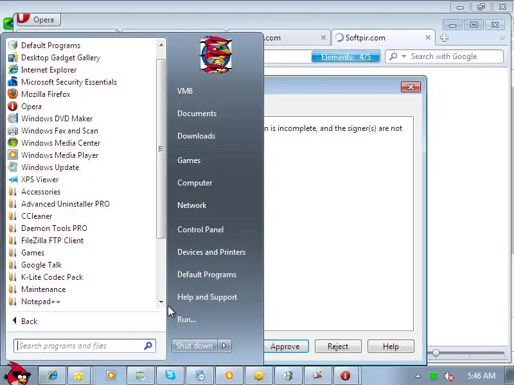
Task: Open Control Panel
Action: (x=200, y=230)
